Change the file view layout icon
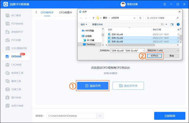 (163, 24)
